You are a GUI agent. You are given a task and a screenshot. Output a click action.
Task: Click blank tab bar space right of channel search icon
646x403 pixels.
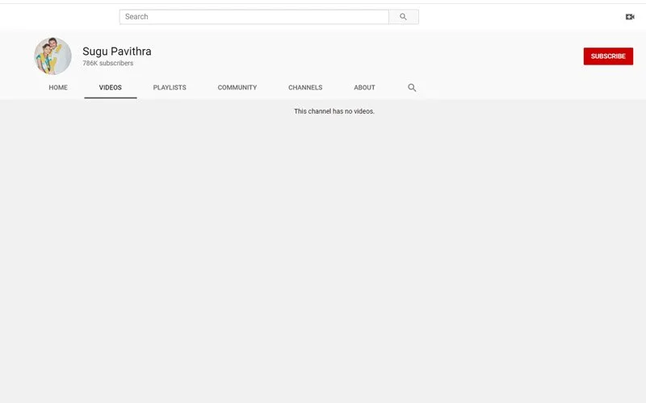525,88
